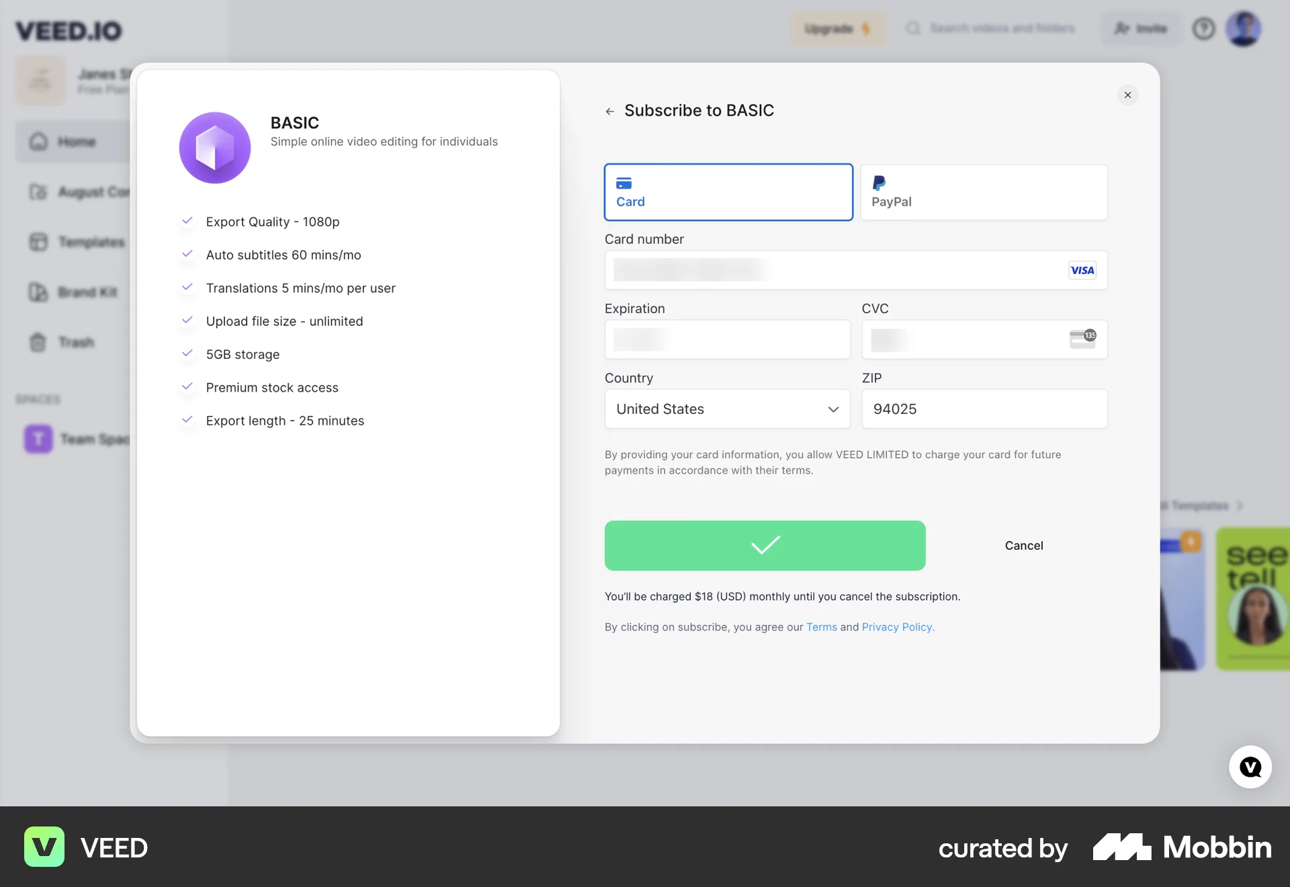Viewport: 1290px width, 887px height.
Task: Switch payment method to PayPal
Action: pyautogui.click(x=983, y=192)
